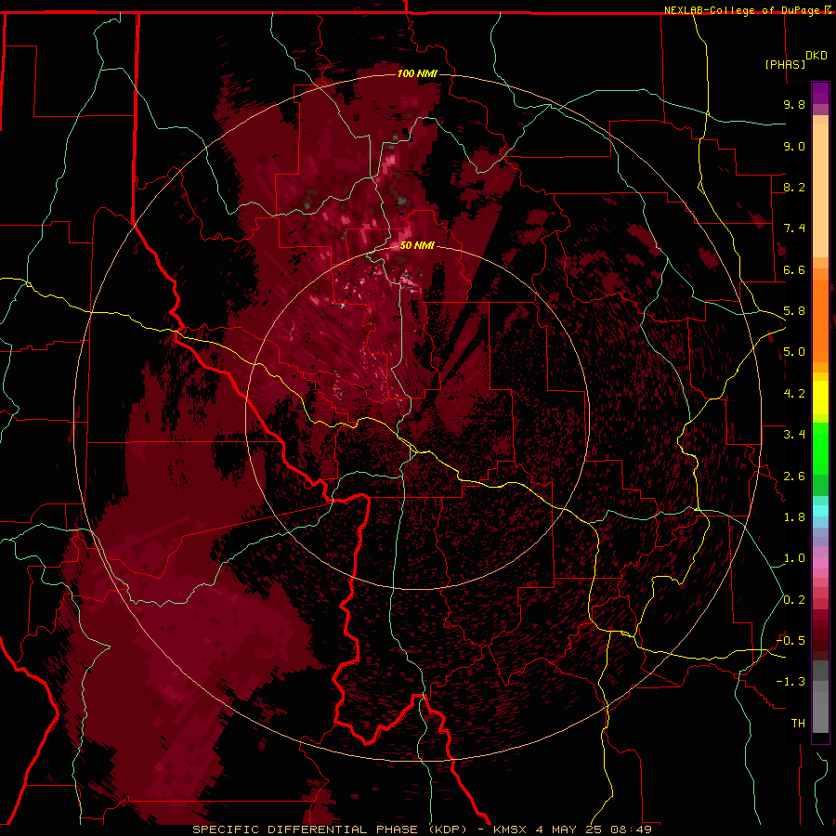Image resolution: width=836 pixels, height=836 pixels.
Task: Click the 5.0 value on the color scale
Action: pyautogui.click(x=794, y=352)
